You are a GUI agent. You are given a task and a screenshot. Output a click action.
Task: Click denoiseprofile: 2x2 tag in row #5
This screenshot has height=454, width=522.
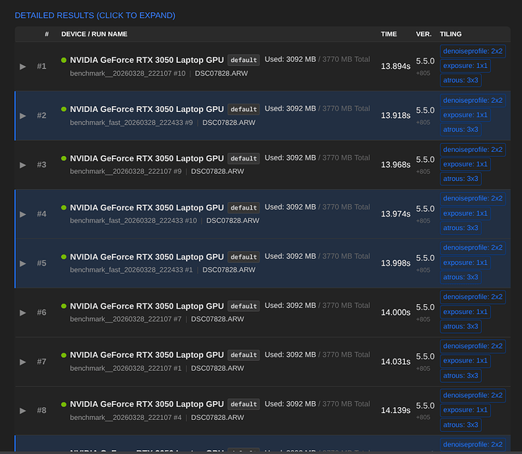point(473,248)
